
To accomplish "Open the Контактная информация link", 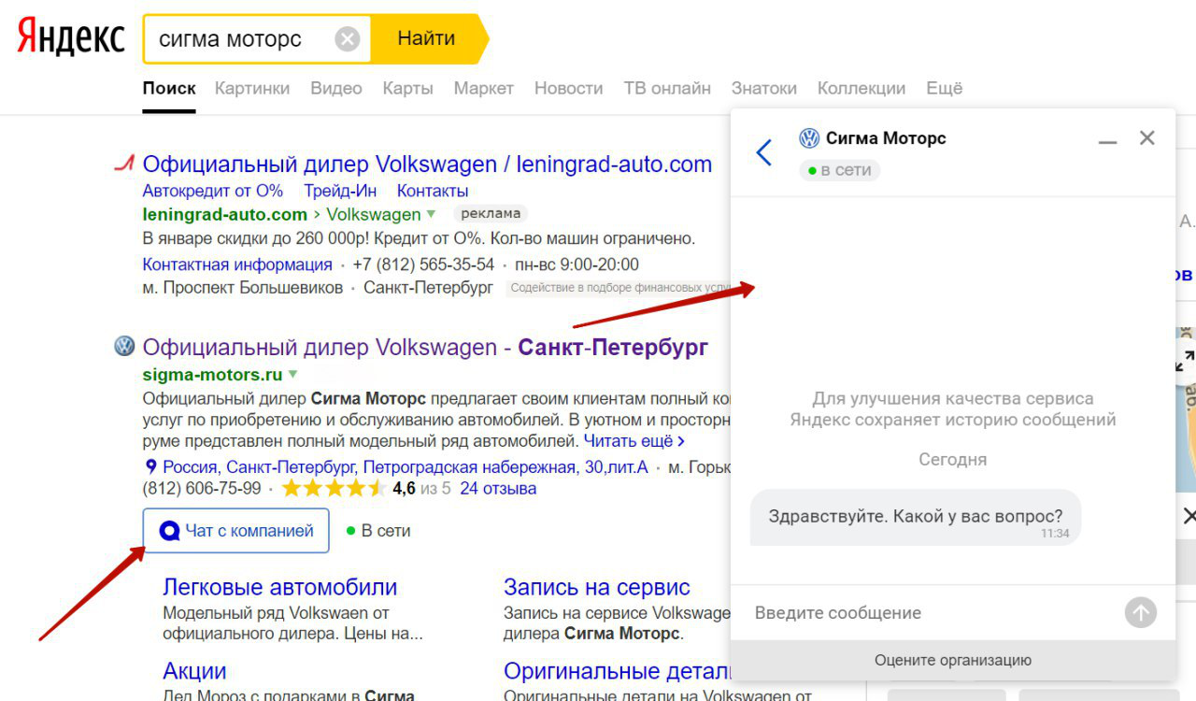I will pyautogui.click(x=237, y=265).
